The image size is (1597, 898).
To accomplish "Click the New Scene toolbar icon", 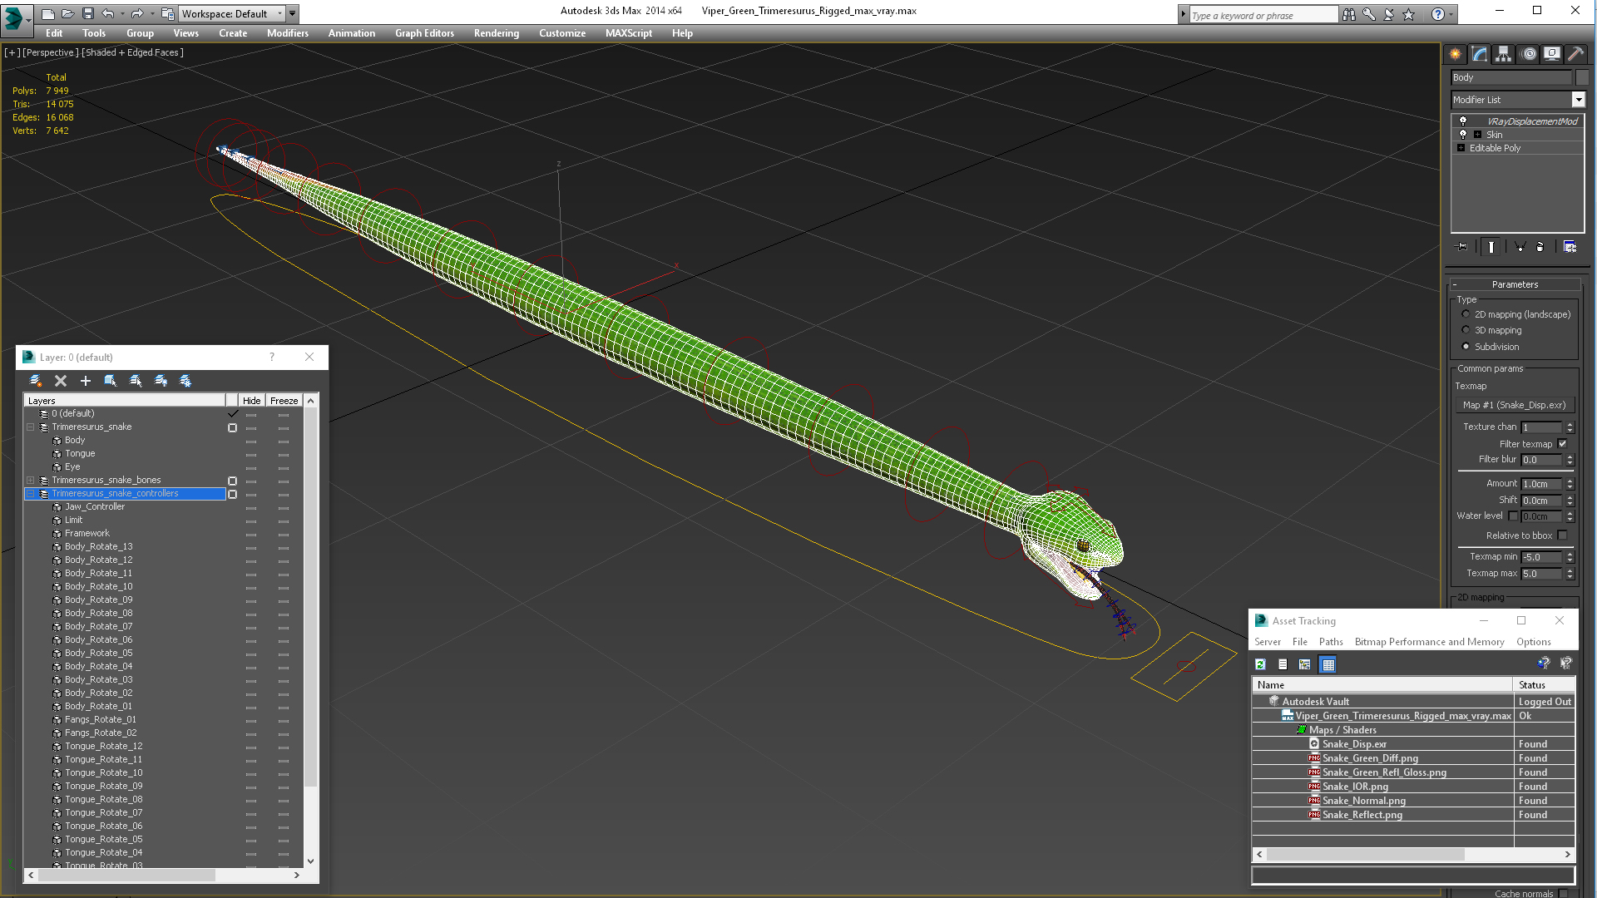I will pos(47,13).
